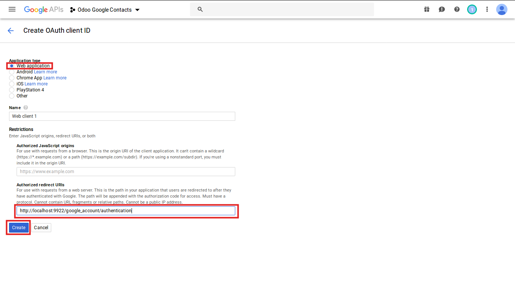Screen dimensions: 515x289
Task: Click the Authorized redirect URIs label
Action: (40, 185)
